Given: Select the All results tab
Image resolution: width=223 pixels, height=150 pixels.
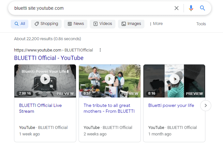Looking at the screenshot, I should pyautogui.click(x=20, y=24).
